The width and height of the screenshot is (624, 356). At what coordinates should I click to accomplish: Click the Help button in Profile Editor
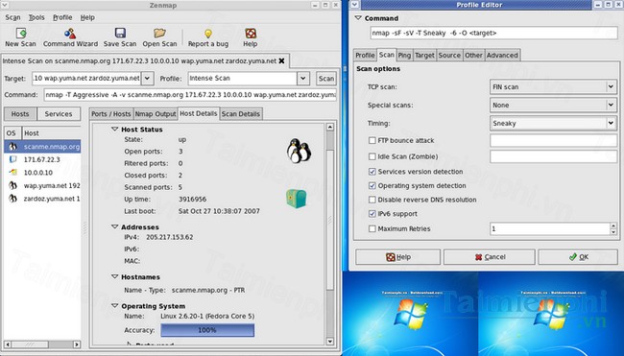[x=398, y=257]
